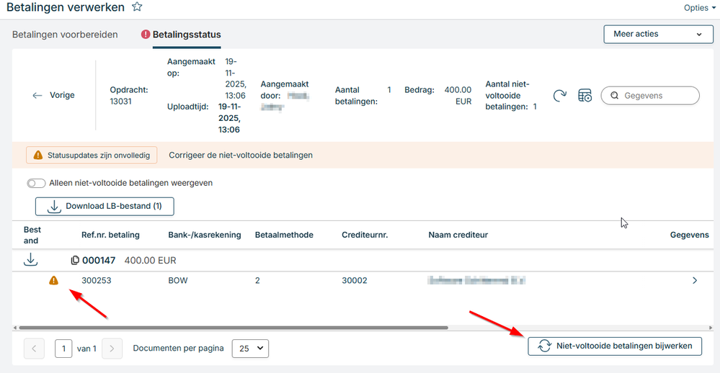Image resolution: width=720 pixels, height=373 pixels.
Task: Open the table settings icon beside search
Action: click(x=585, y=96)
